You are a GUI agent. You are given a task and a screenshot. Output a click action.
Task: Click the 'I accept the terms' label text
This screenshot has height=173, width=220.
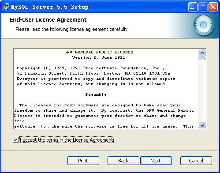coord(67,140)
